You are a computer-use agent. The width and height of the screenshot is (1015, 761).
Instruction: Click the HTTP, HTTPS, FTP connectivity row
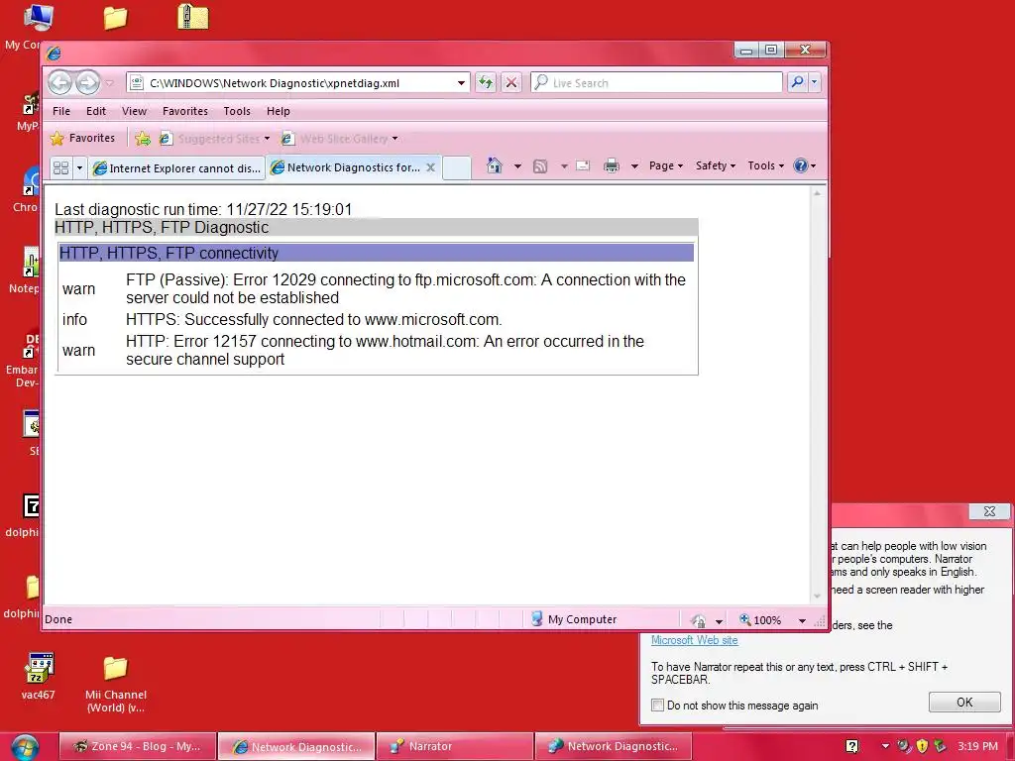tap(376, 253)
